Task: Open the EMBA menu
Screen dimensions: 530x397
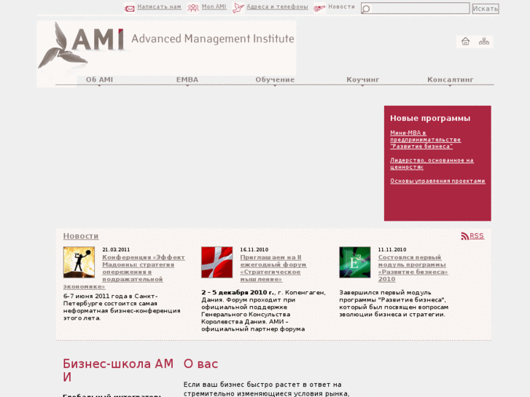Action: pos(187,79)
